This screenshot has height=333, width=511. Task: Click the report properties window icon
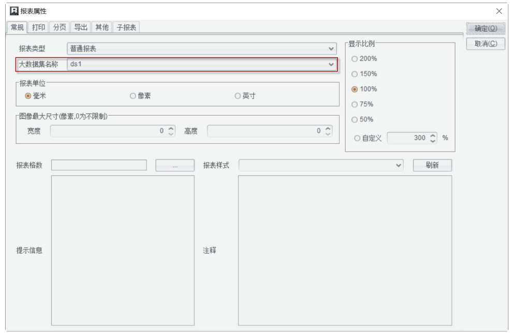pos(14,11)
